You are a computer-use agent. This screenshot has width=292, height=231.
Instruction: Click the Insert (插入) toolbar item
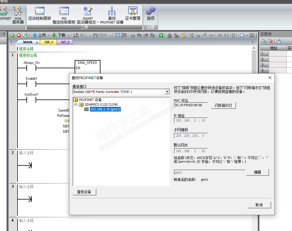click(x=80, y=35)
